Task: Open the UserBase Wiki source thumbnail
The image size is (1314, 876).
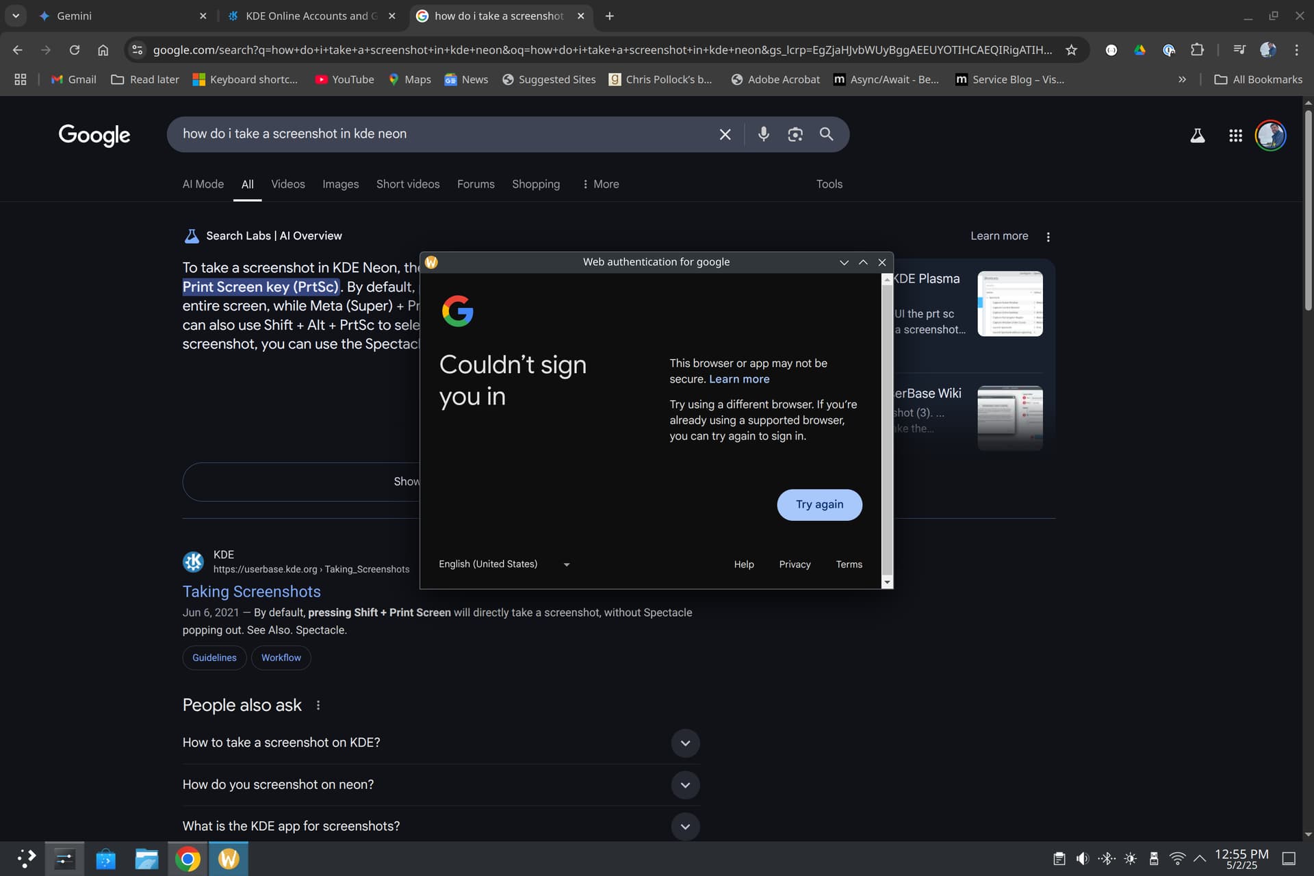Action: click(1009, 418)
